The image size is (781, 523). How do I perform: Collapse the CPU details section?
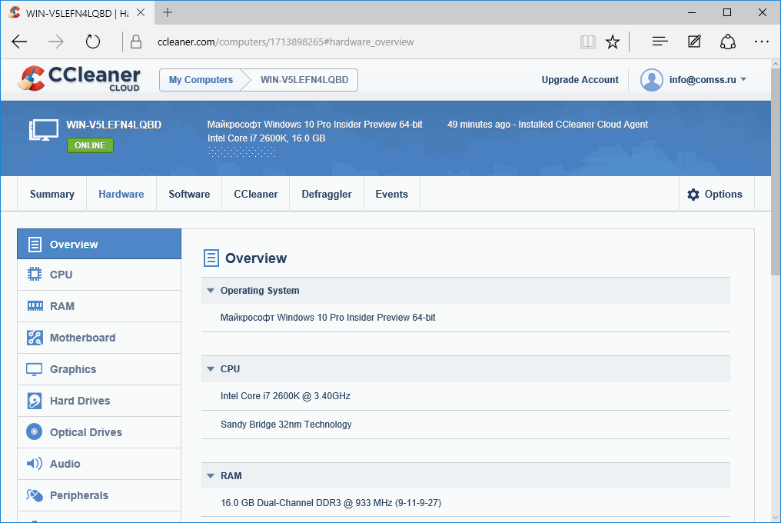pyautogui.click(x=211, y=368)
